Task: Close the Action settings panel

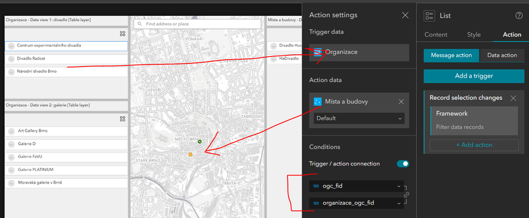Action: [405, 15]
